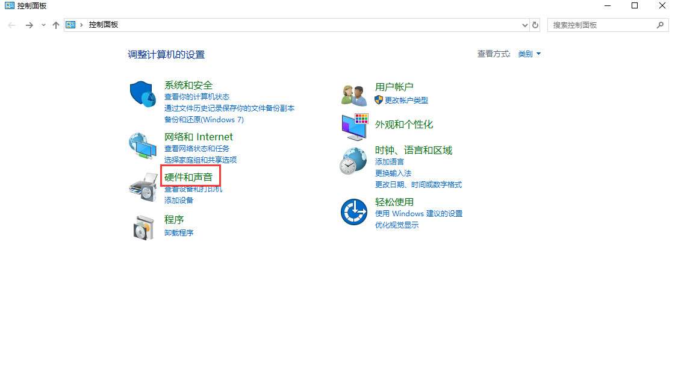Select 更改帐户类型 under 用户帐户
This screenshot has height=377, width=675.
(x=408, y=100)
